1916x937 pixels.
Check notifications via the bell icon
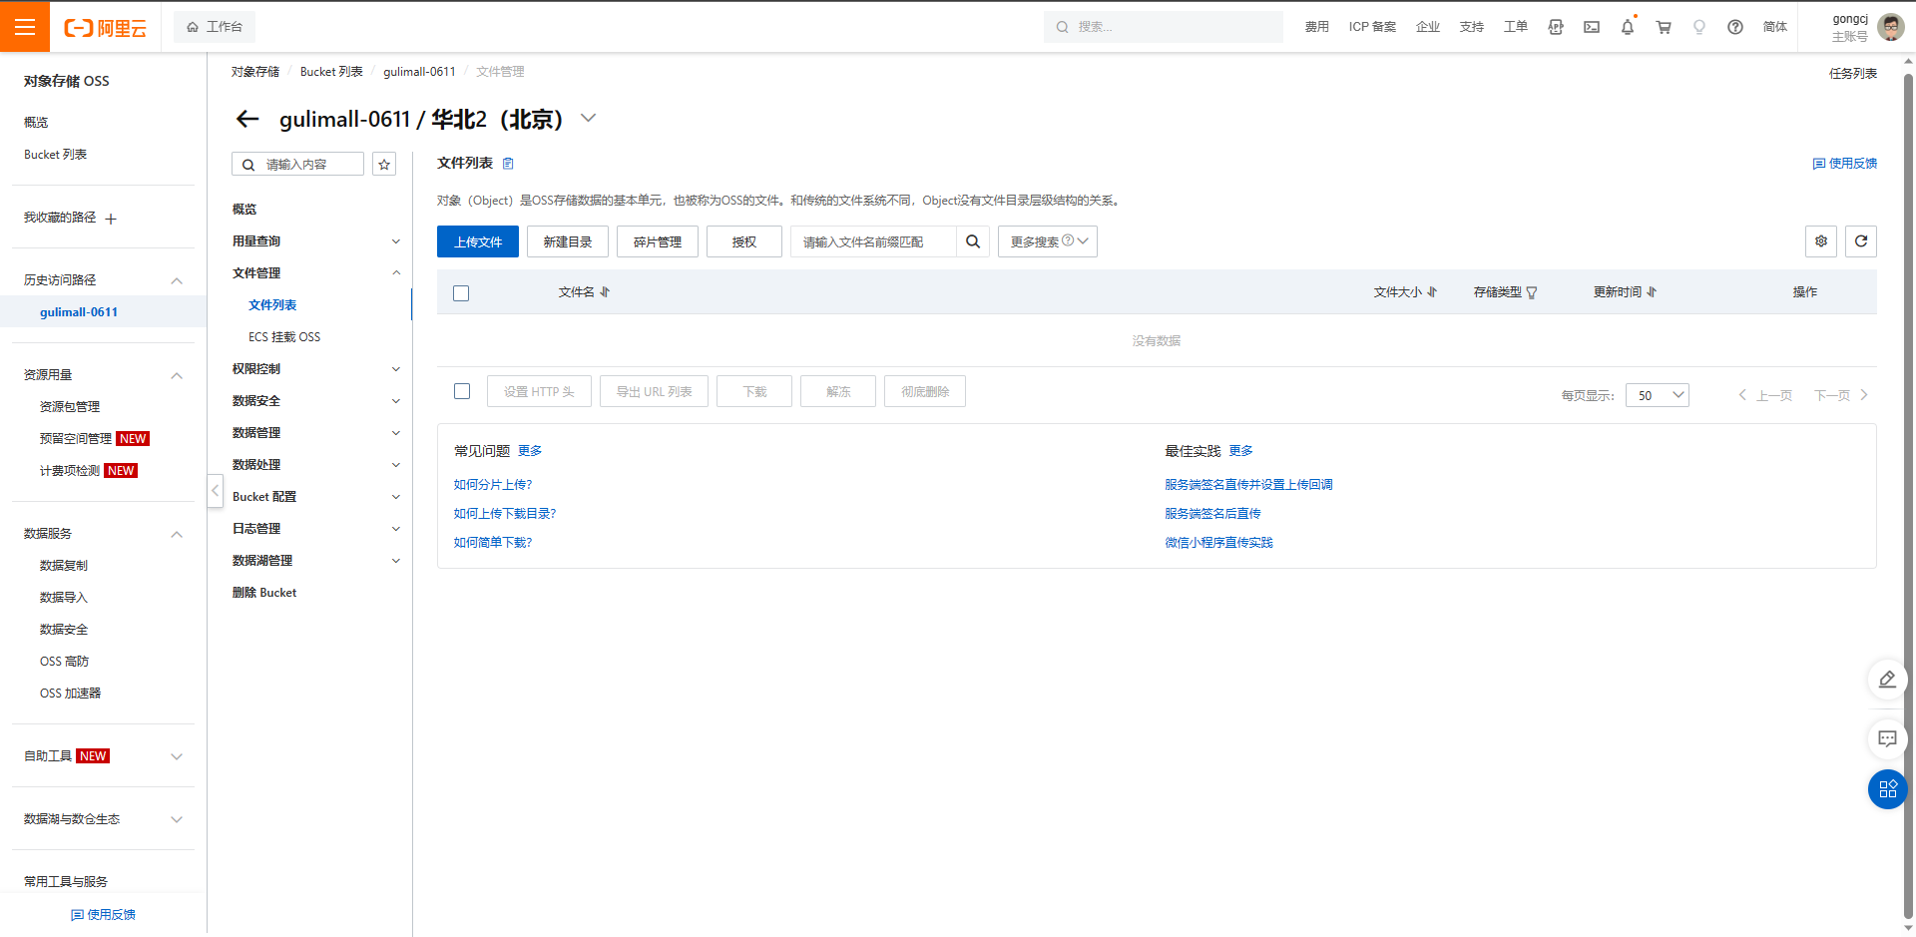coord(1628,27)
